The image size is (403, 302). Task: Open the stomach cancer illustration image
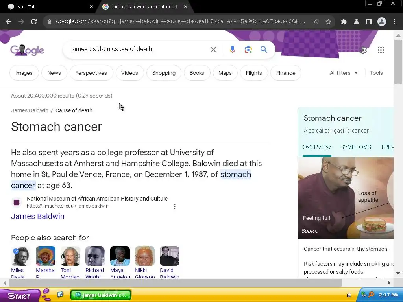pos(346,198)
